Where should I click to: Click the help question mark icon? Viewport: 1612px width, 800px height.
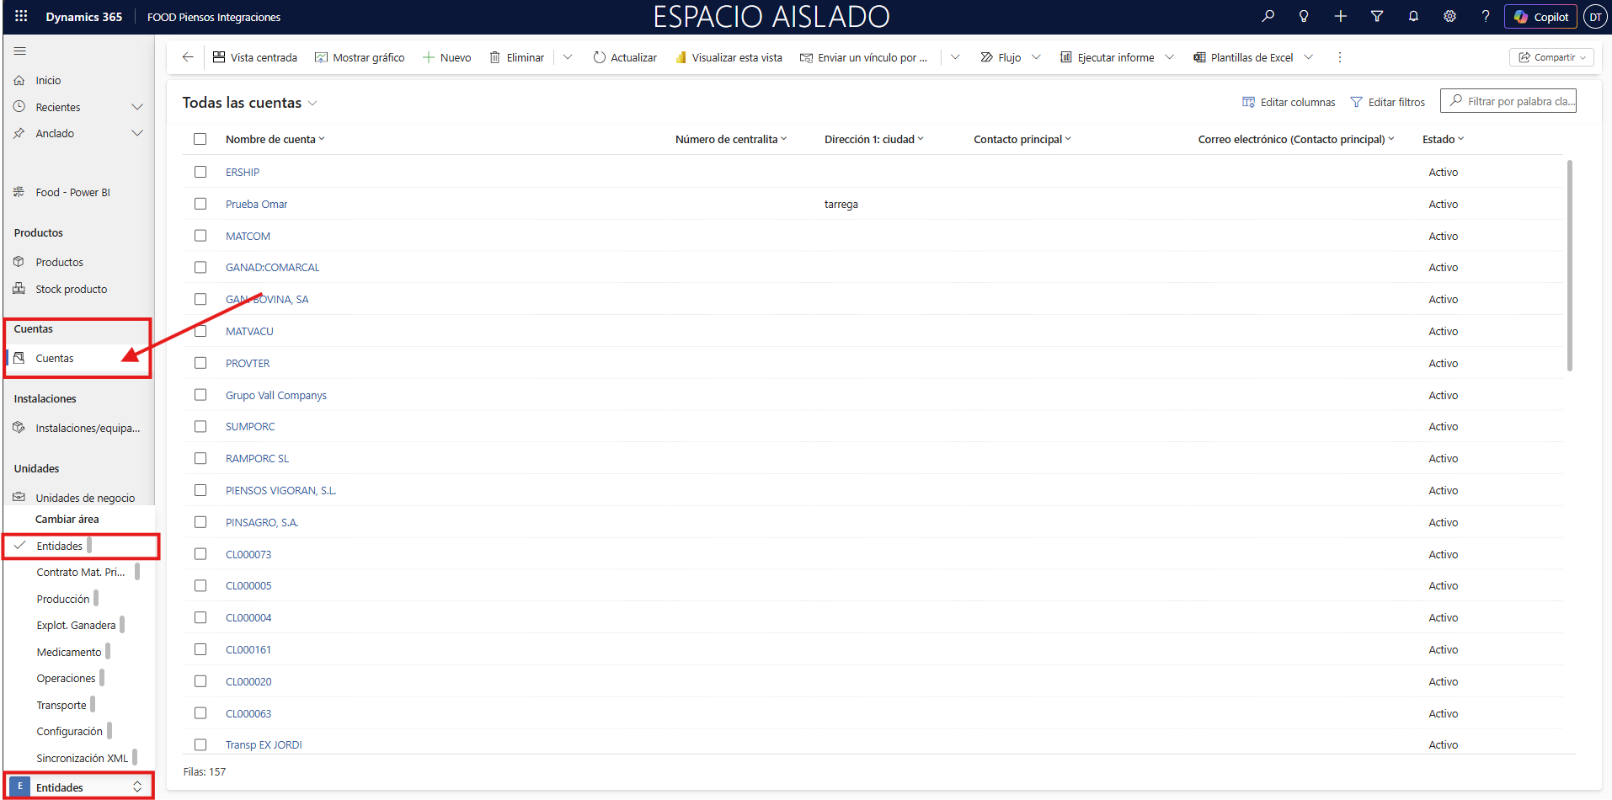point(1486,16)
